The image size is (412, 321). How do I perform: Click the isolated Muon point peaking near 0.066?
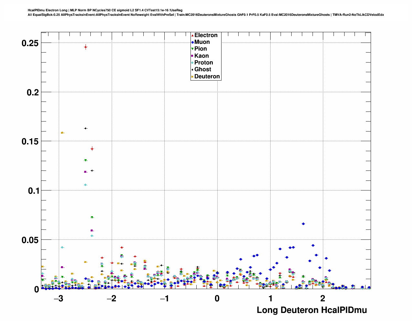tap(303, 224)
